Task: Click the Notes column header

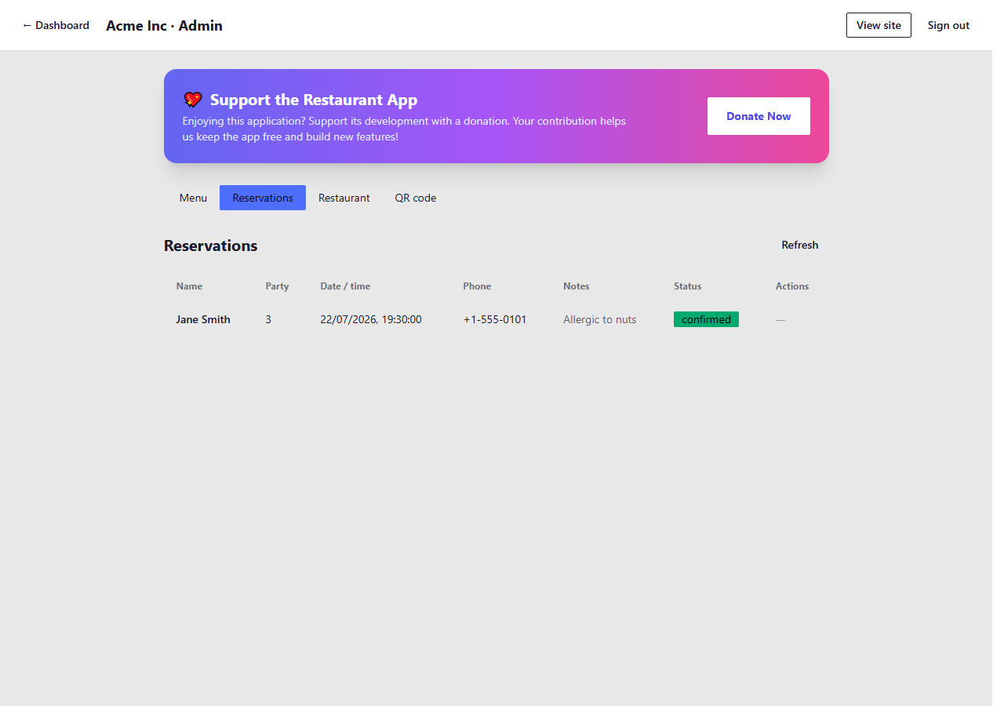Action: [x=576, y=286]
